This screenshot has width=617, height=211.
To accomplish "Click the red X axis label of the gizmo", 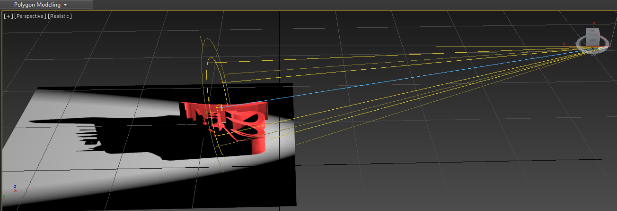I will [594, 23].
